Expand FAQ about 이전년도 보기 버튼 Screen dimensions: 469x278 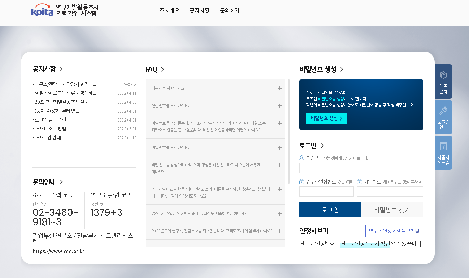click(216, 192)
